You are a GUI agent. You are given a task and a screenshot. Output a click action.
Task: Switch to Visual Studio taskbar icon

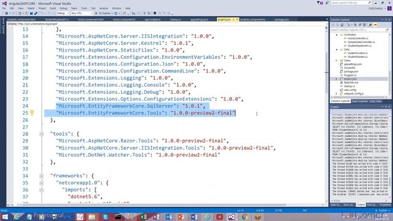click(x=232, y=217)
